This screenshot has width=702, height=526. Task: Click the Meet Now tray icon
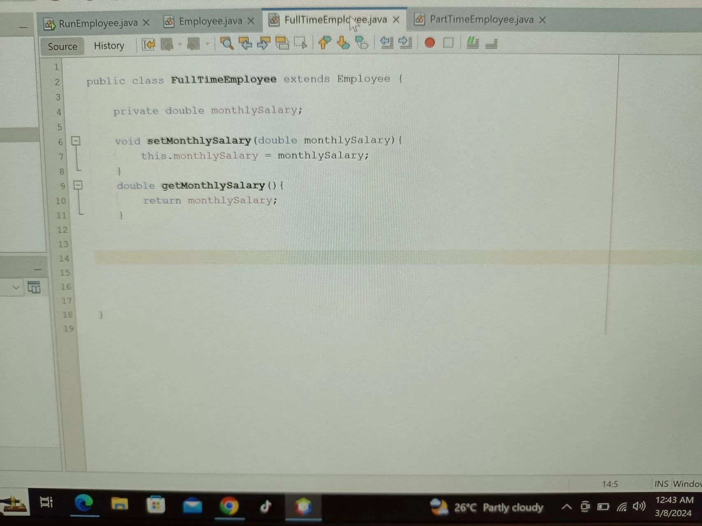pos(585,507)
